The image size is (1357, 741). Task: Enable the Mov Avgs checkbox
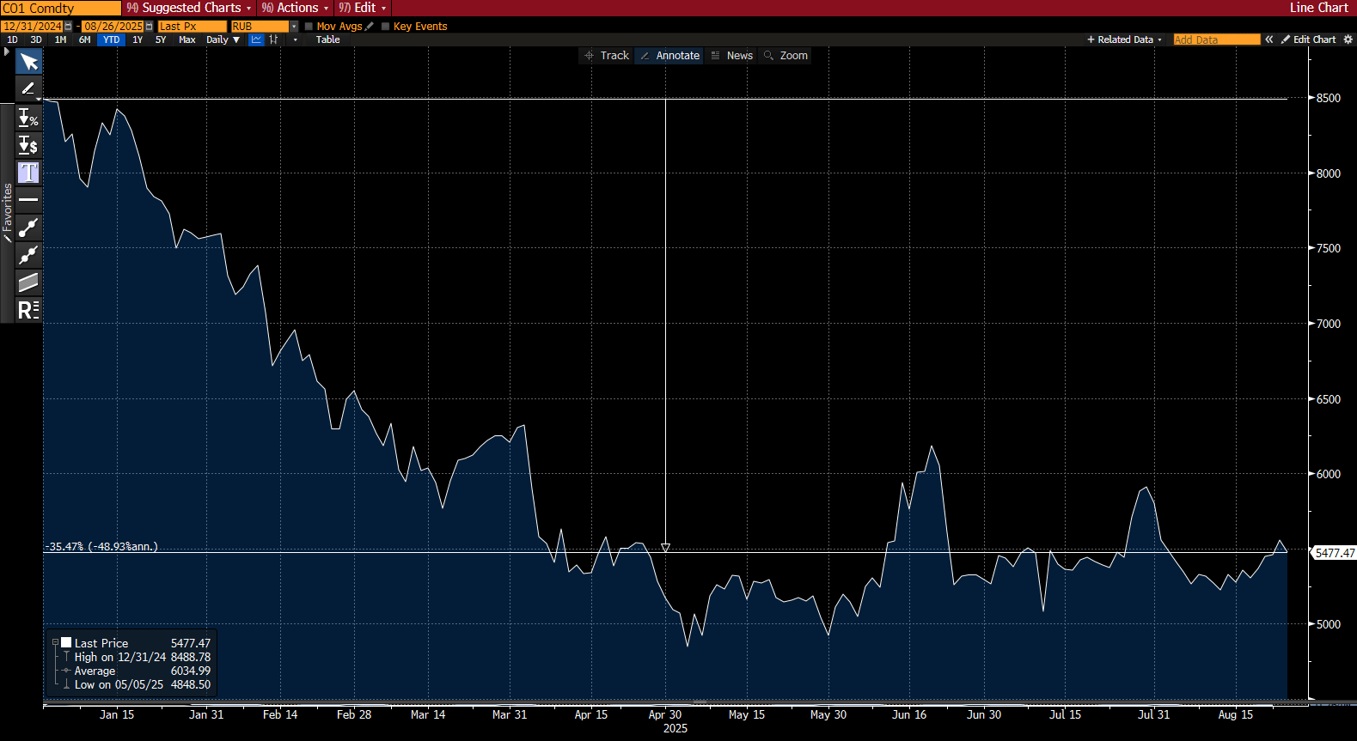click(x=309, y=27)
